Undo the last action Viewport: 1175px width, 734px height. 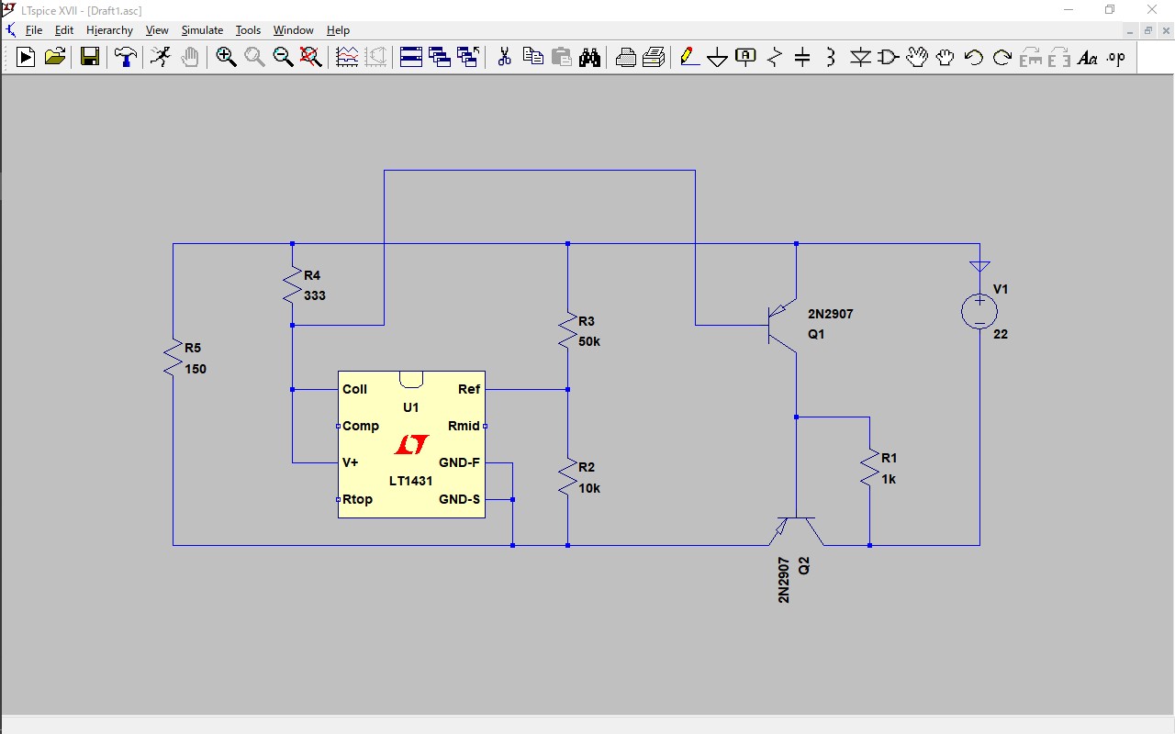coord(974,57)
